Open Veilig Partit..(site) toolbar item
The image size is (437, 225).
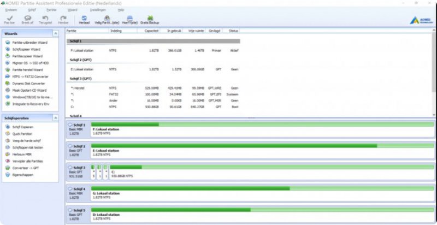[107, 20]
